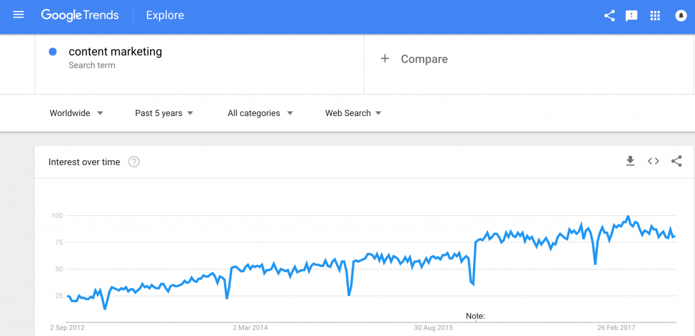Open the account notifications avatar

[681, 16]
